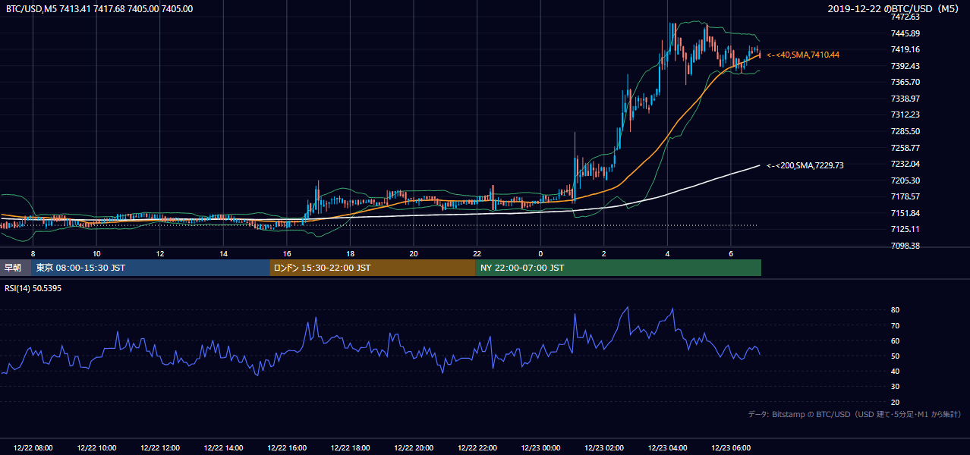Screen dimensions: 970x455
Task: Click hour label 12 under price chart
Action: coord(160,253)
